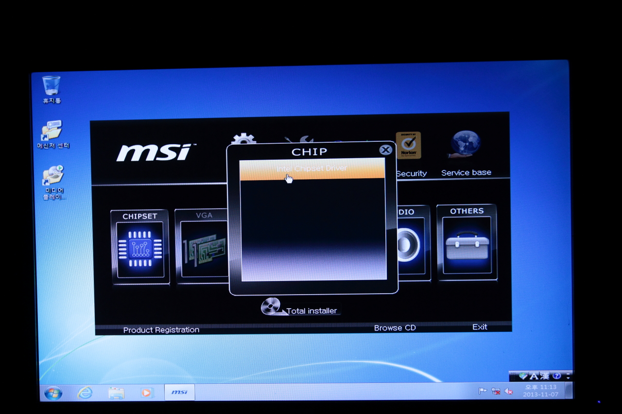The height and width of the screenshot is (414, 622).
Task: Switch to Service base section
Action: 466,172
